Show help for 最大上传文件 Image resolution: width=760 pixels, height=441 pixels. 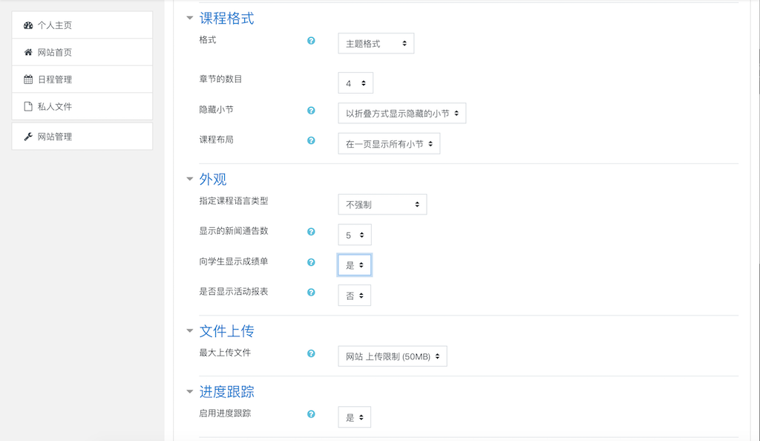point(311,353)
